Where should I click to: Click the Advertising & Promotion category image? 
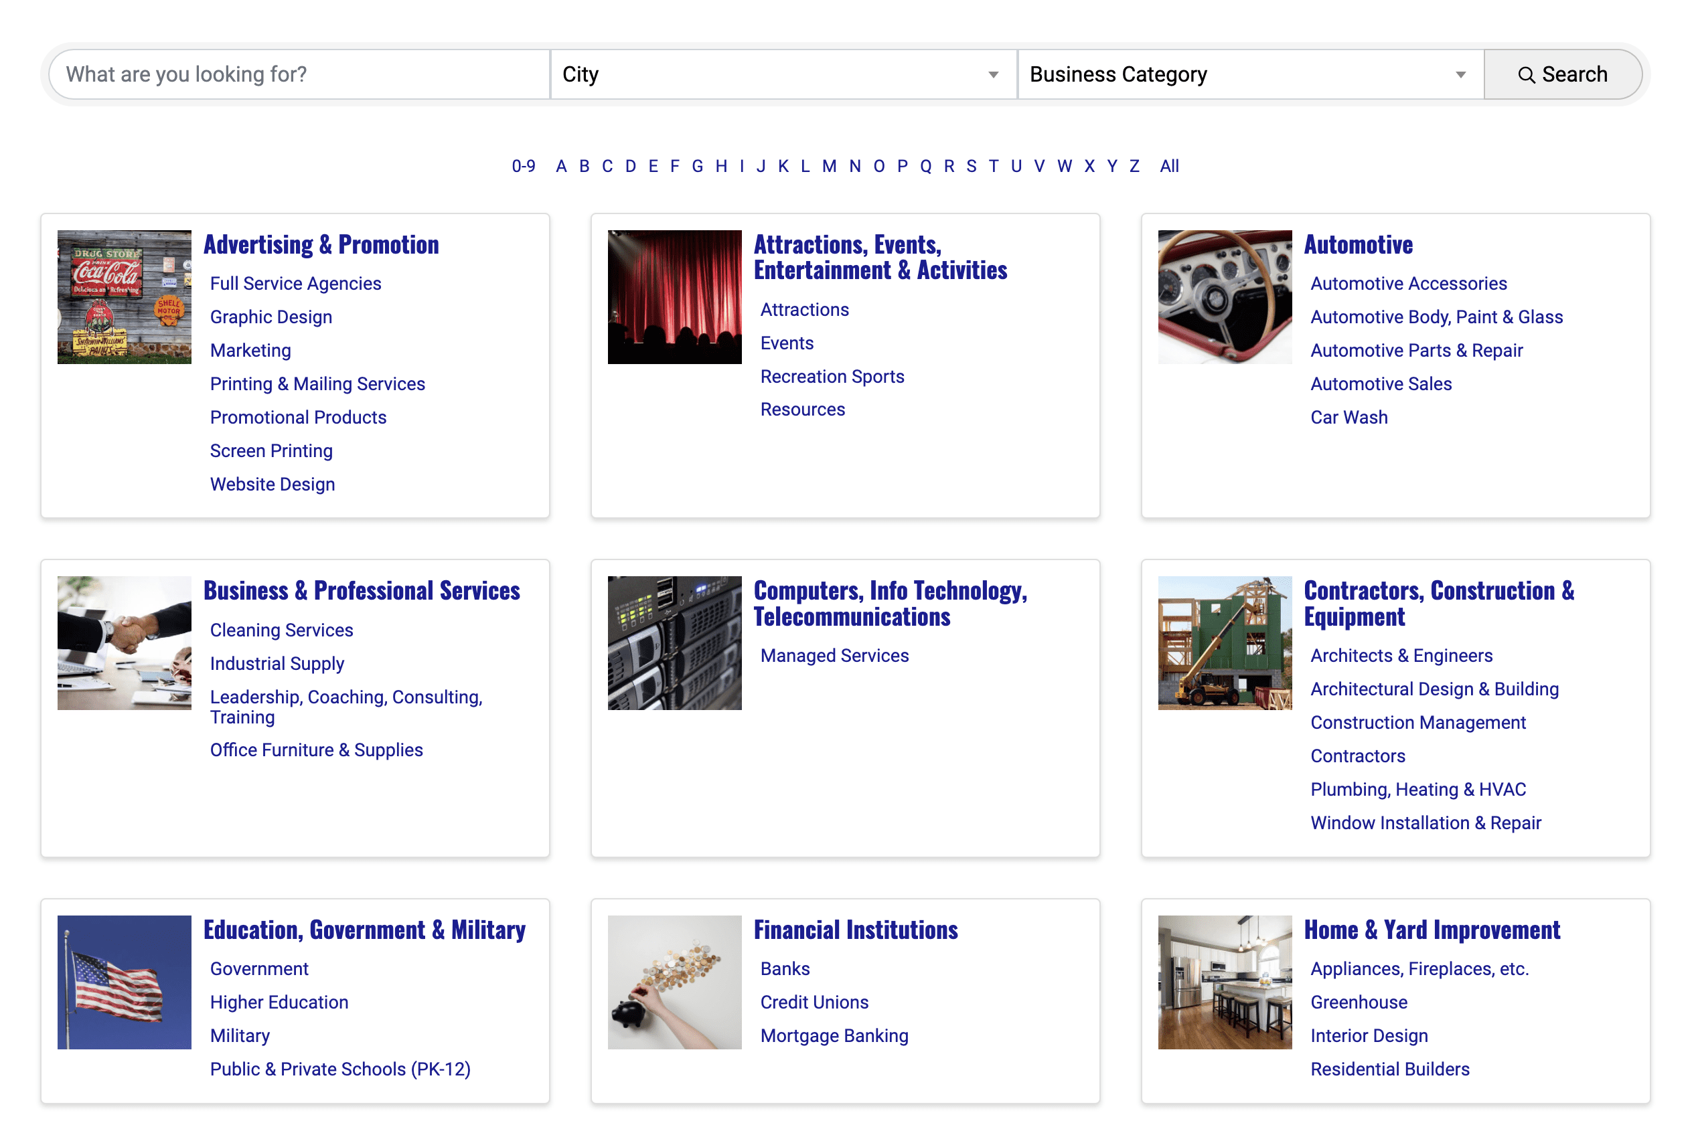(124, 296)
